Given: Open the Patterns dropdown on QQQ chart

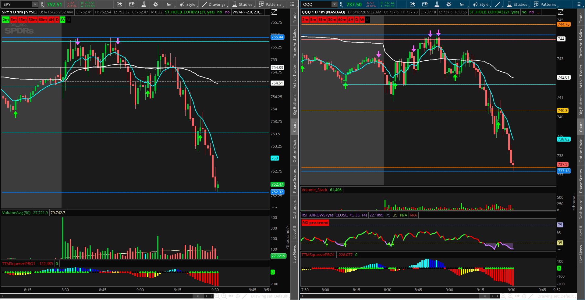Looking at the screenshot, I should pos(546,4).
